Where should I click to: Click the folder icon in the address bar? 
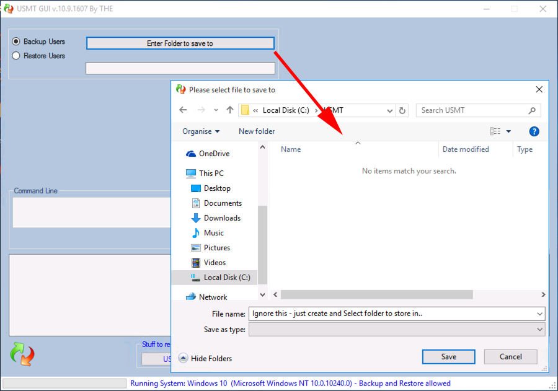tap(245, 110)
